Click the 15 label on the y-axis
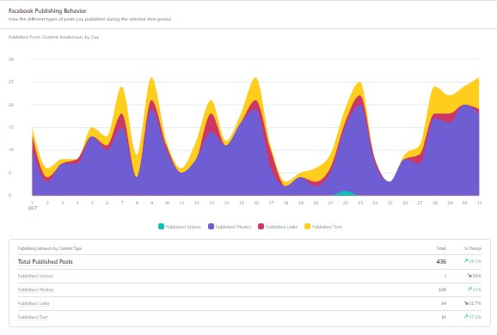This screenshot has width=497, height=335. point(11,127)
